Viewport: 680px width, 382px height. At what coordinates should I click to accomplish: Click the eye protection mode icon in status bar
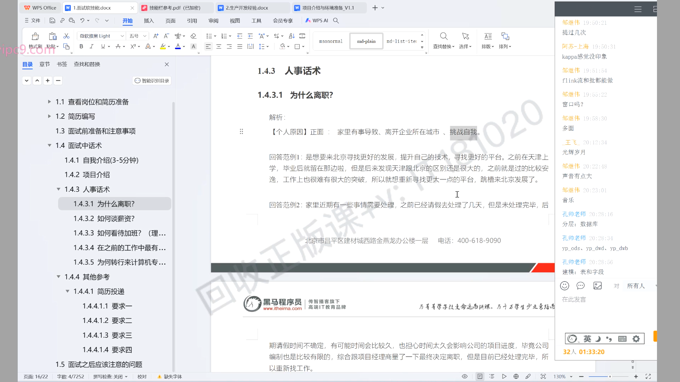pos(465,376)
